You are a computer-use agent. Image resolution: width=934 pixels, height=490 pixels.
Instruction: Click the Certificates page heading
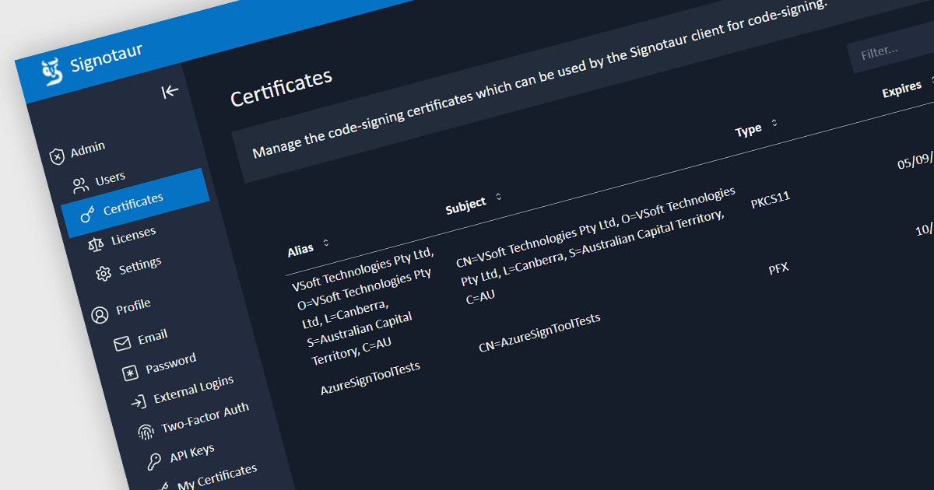(x=282, y=87)
